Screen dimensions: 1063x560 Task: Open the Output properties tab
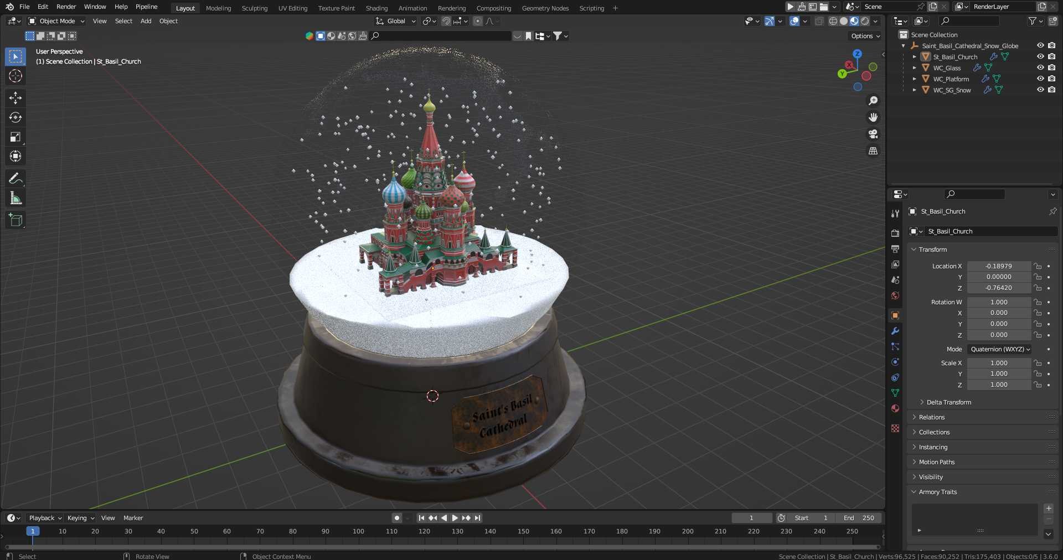click(895, 249)
